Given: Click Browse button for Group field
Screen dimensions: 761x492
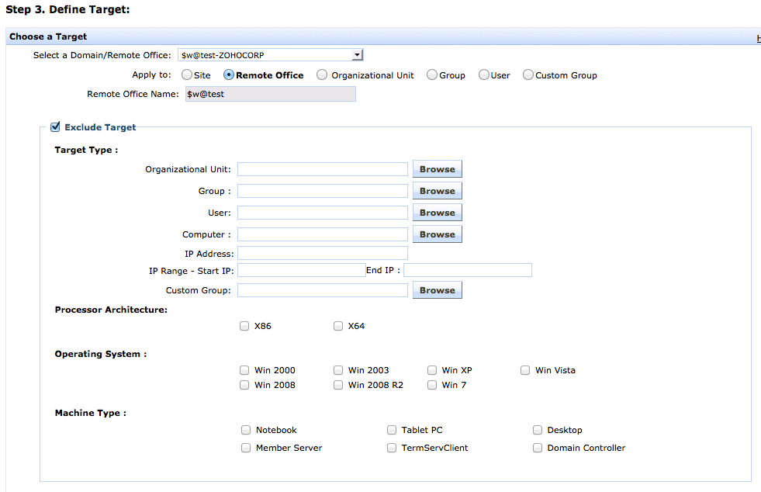Looking at the screenshot, I should 437,191.
